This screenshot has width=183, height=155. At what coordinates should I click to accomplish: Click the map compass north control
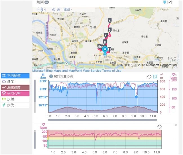coord(42,10)
